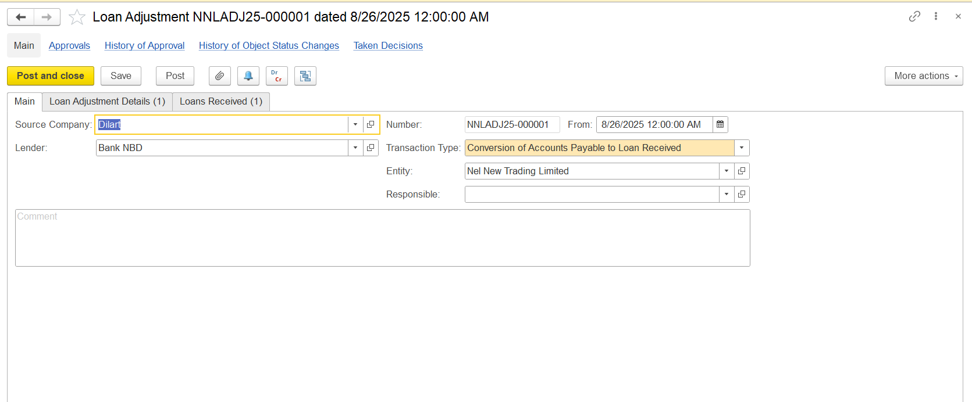This screenshot has height=402, width=972.
Task: Click the reminder bell icon
Action: pos(248,76)
